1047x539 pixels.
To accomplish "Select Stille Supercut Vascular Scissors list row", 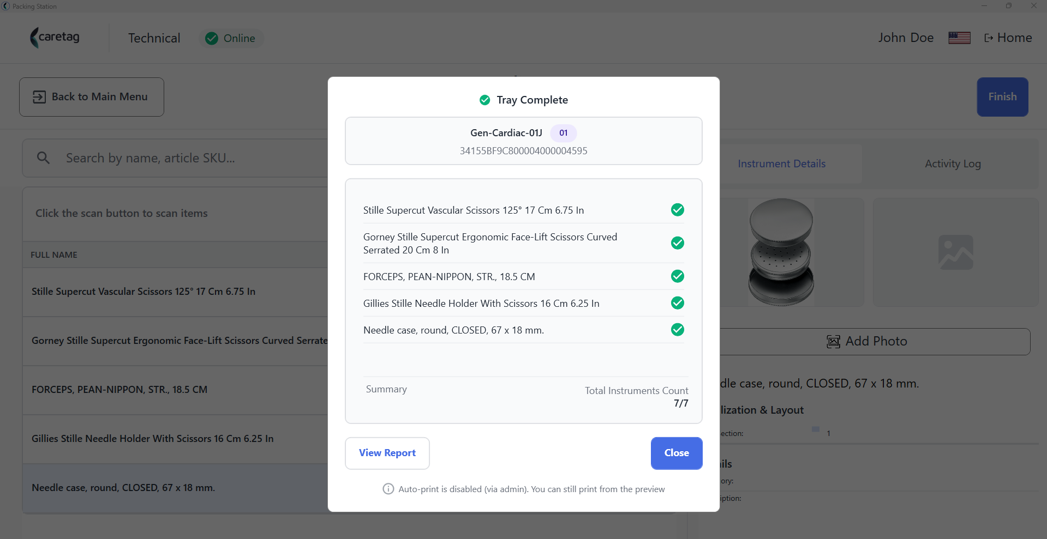I will pyautogui.click(x=175, y=292).
